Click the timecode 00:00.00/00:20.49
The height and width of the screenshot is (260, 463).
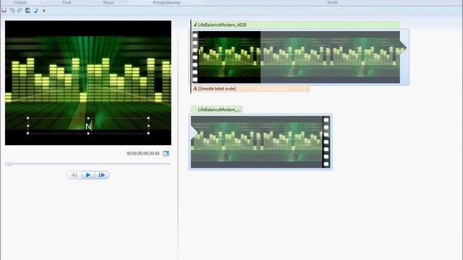(143, 154)
